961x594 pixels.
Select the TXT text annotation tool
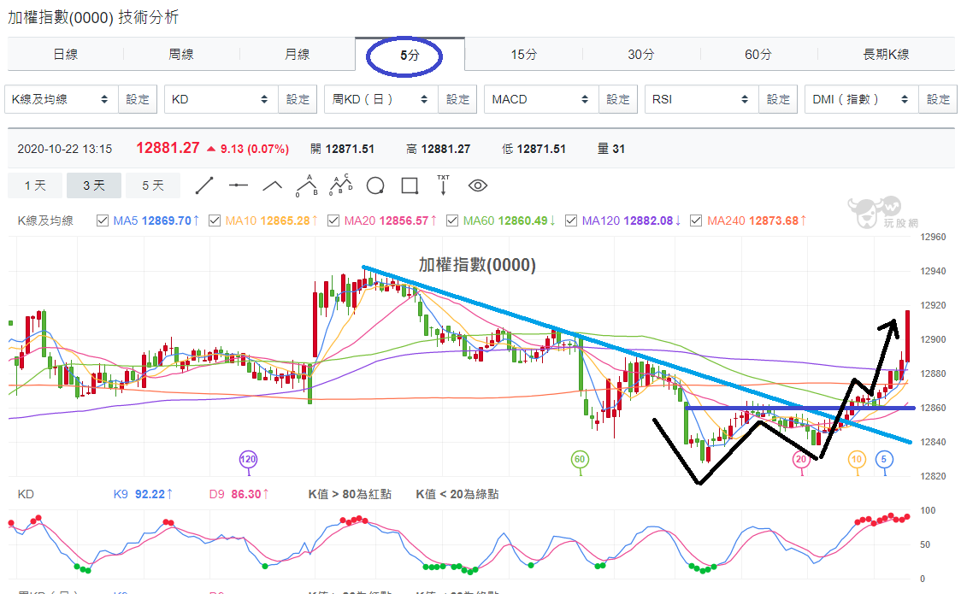(443, 185)
